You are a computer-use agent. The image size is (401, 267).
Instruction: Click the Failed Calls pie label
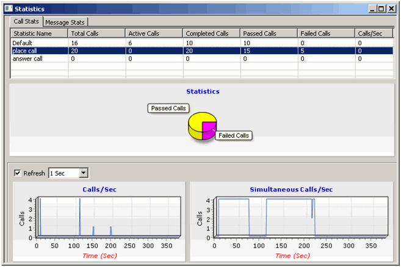pyautogui.click(x=234, y=135)
